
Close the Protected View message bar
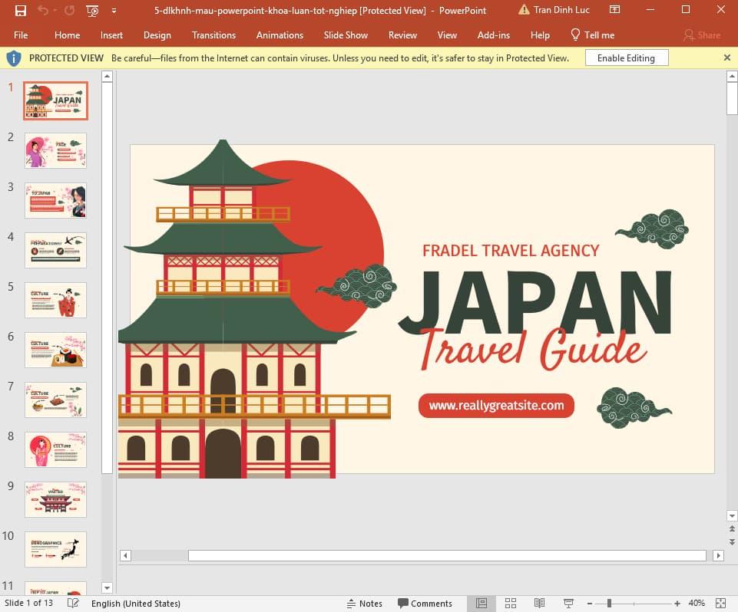[727, 58]
